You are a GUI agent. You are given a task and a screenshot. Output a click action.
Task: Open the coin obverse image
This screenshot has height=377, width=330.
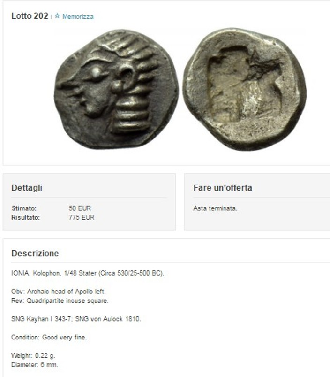(116, 90)
